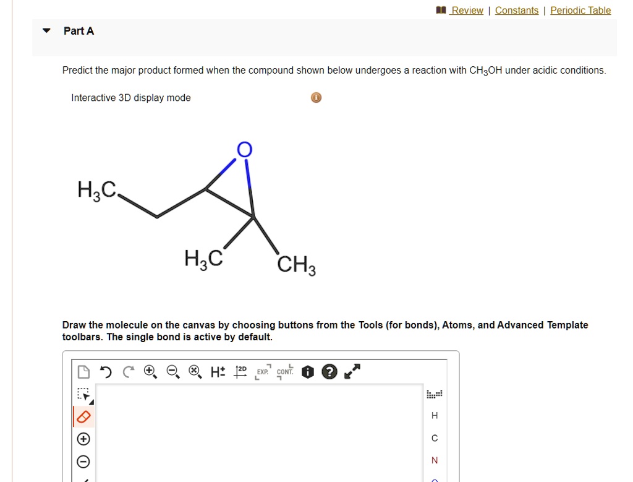
Task: Zoom in on the drawing canvas
Action: [150, 372]
